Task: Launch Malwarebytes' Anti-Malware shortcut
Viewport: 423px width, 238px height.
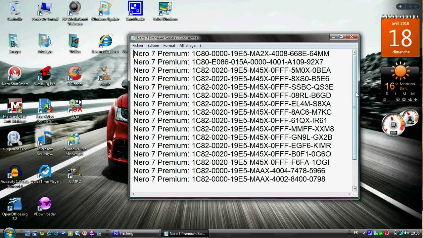Action: [15, 111]
